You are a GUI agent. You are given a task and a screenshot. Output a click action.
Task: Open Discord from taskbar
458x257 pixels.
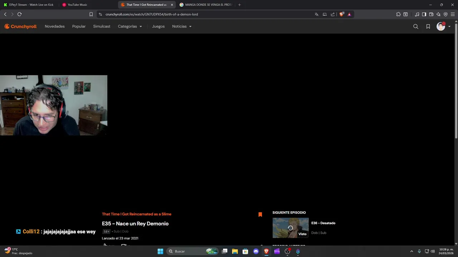click(x=256, y=251)
